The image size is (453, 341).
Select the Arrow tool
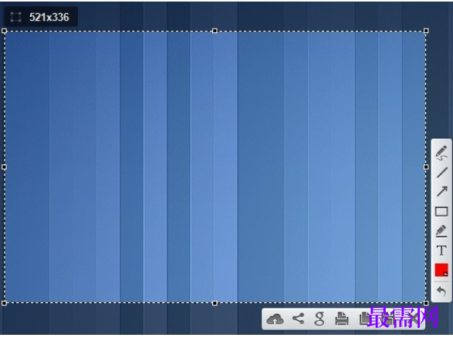click(441, 191)
